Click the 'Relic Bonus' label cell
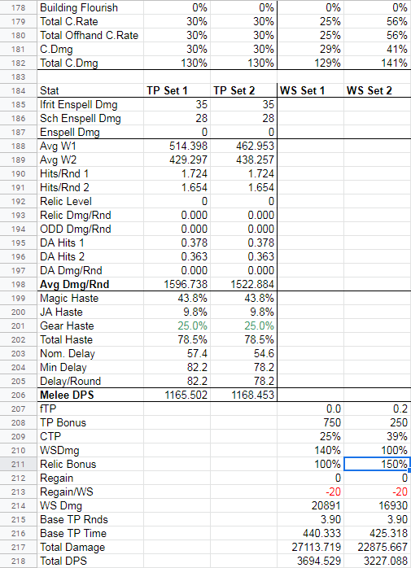The height and width of the screenshot is (568, 411). click(x=90, y=464)
